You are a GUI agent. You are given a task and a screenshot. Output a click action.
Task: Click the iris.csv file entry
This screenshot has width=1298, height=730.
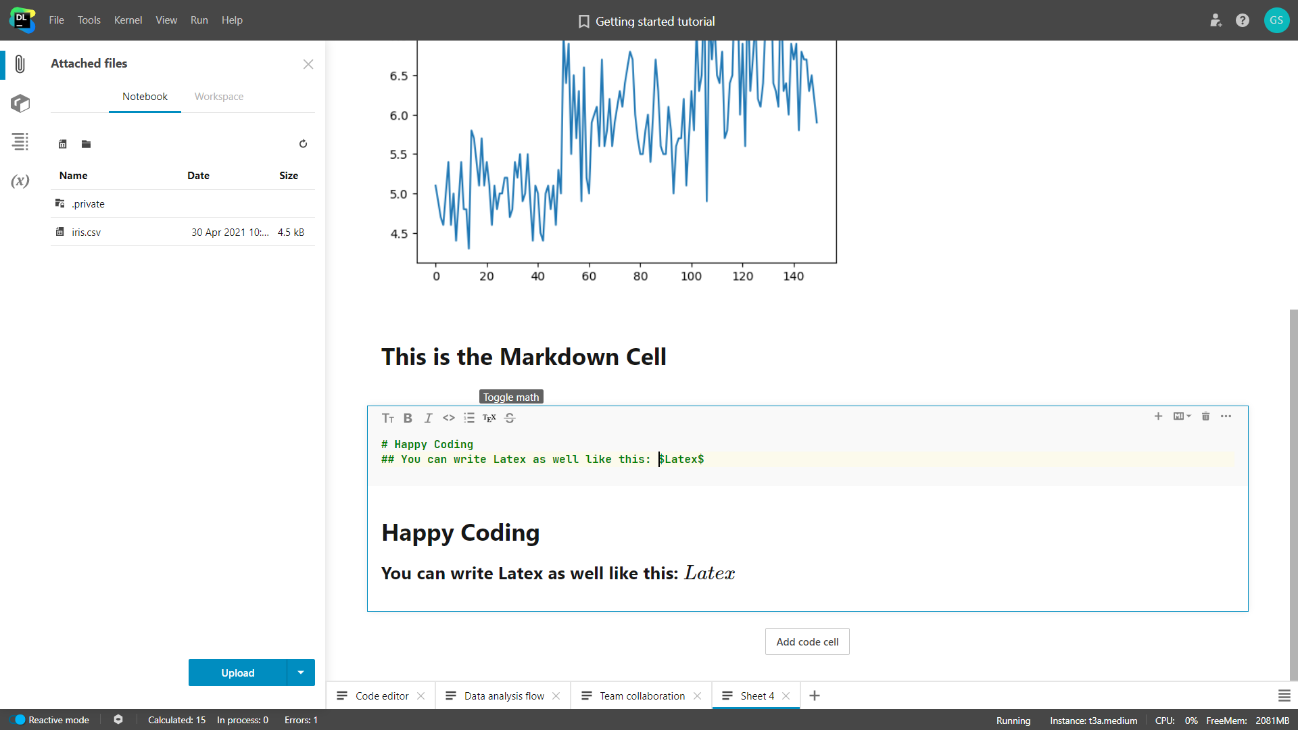point(87,232)
